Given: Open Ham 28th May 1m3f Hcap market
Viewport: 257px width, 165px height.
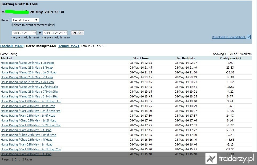Looking at the screenshot, I should tap(28, 106).
